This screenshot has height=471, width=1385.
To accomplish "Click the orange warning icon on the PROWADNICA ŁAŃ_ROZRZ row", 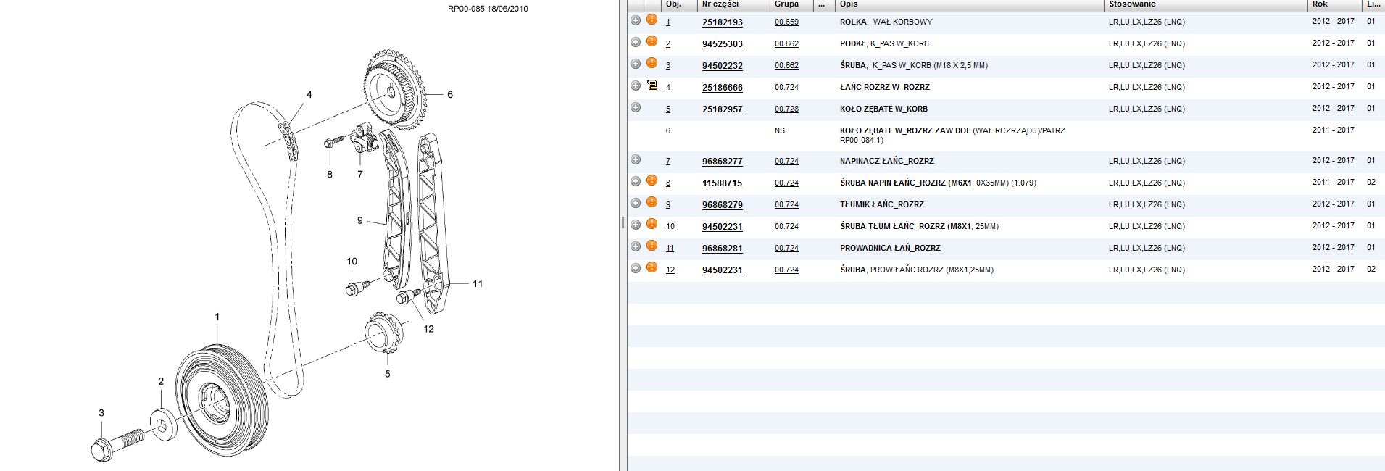I will (x=652, y=246).
